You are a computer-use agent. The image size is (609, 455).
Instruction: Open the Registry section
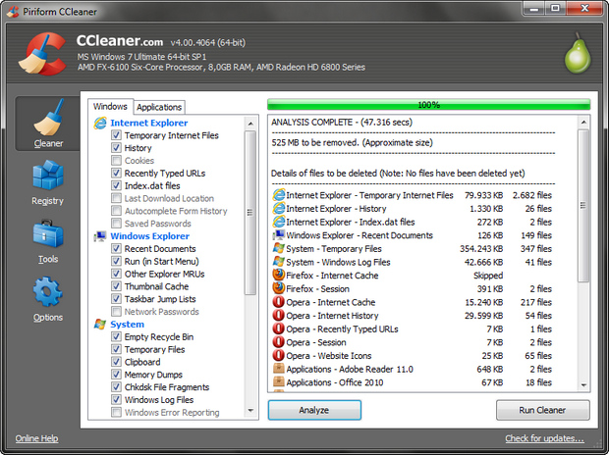[48, 182]
